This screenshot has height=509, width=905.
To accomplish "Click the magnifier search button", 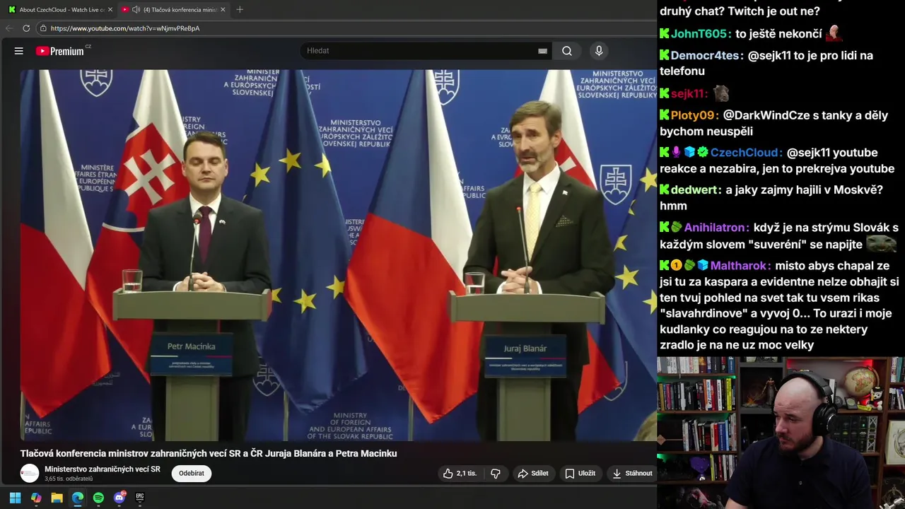I will 567,51.
